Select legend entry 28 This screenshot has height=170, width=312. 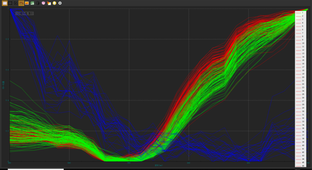[300, 105]
